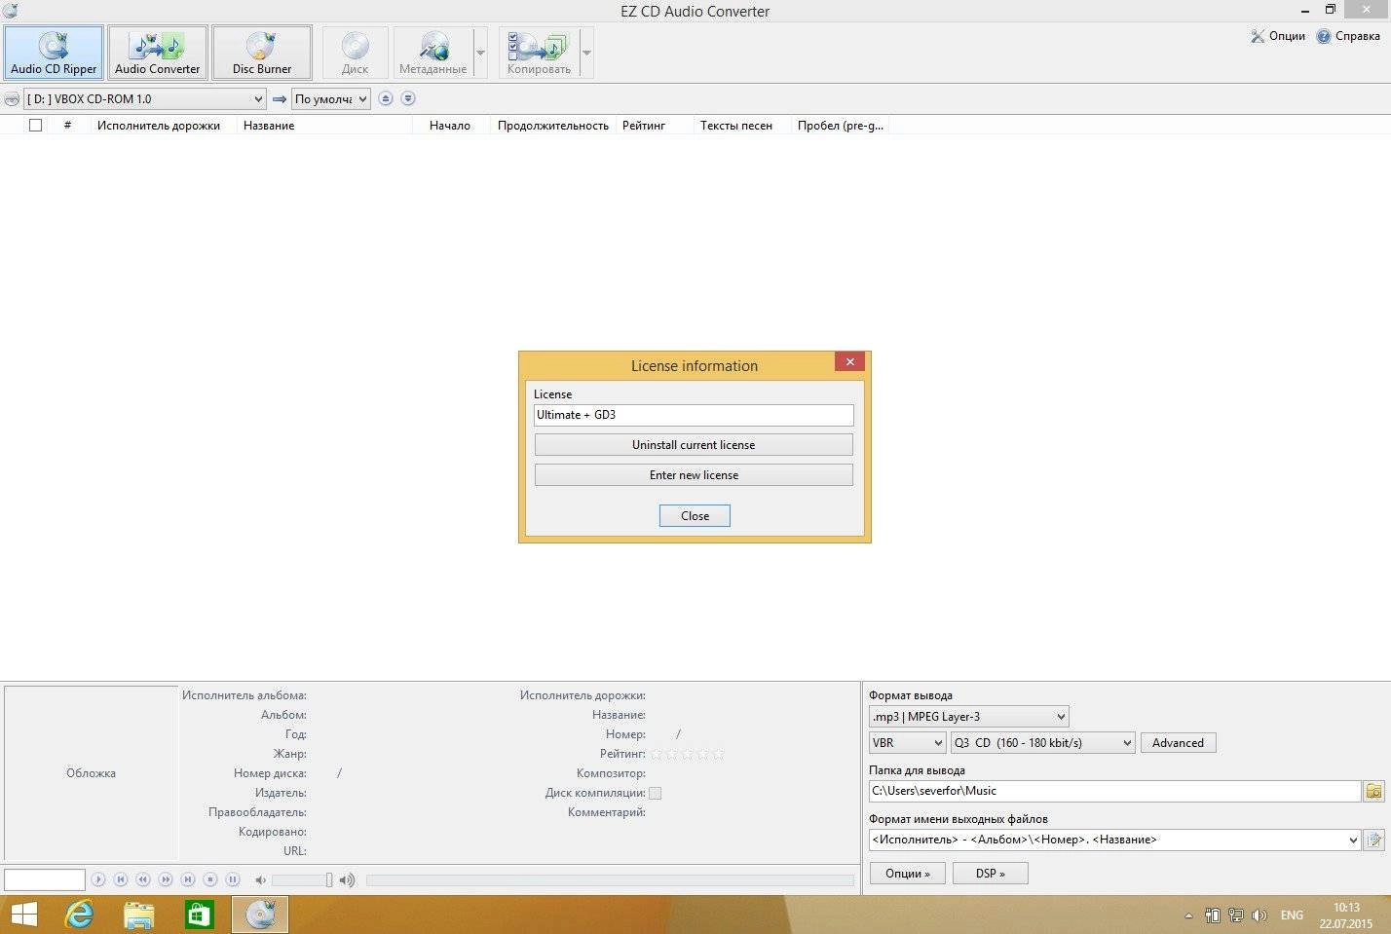Click the system tray volume icon
Viewport: 1391px width, 934px height.
click(1259, 915)
